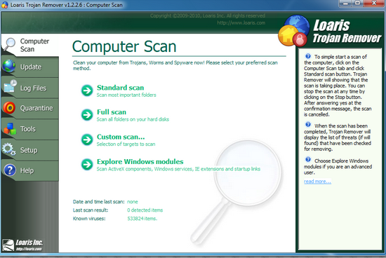Click 'Date and time last scan:' label
386x258 pixels.
click(x=98, y=202)
